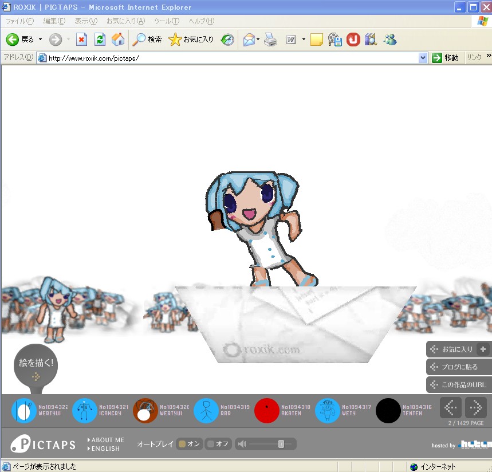Open the address bar dropdown arrow

click(x=423, y=58)
